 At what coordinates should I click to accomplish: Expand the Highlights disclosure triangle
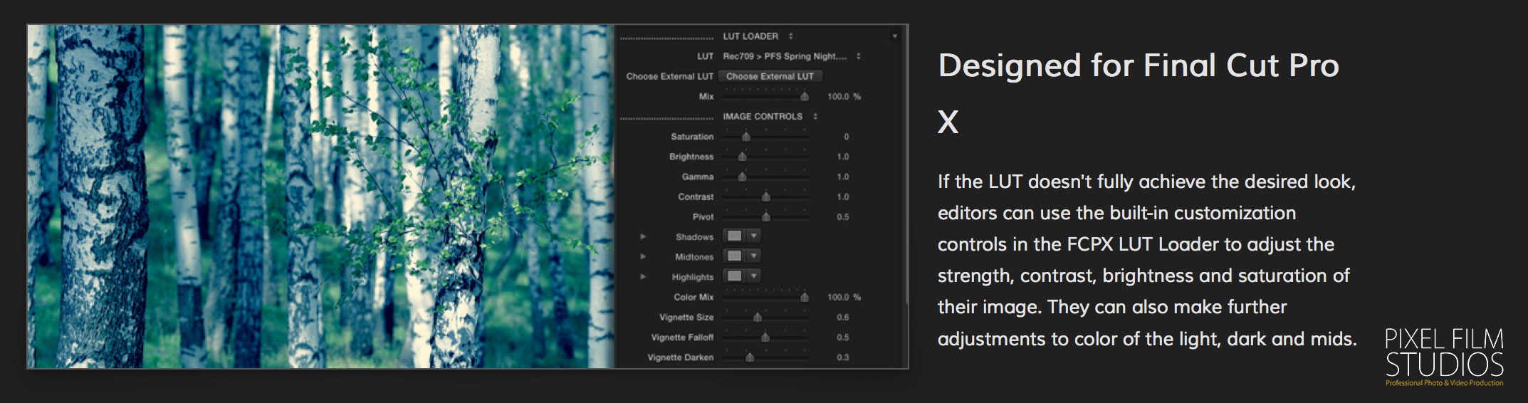(643, 276)
